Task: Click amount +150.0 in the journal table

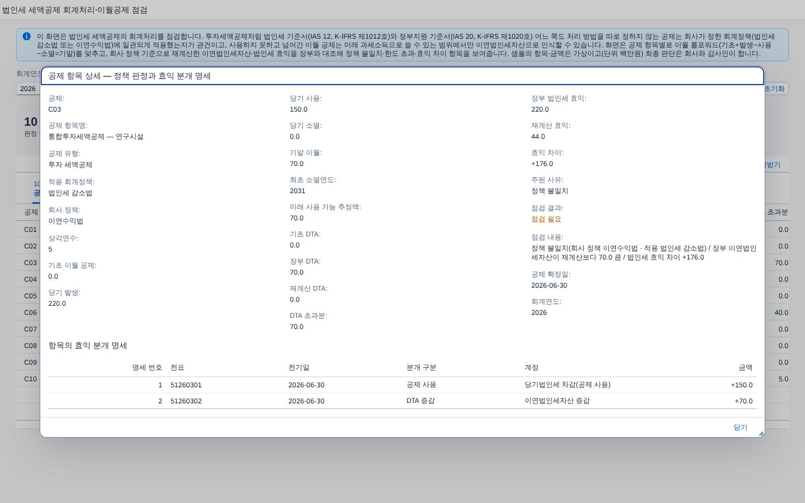Action: [742, 385]
